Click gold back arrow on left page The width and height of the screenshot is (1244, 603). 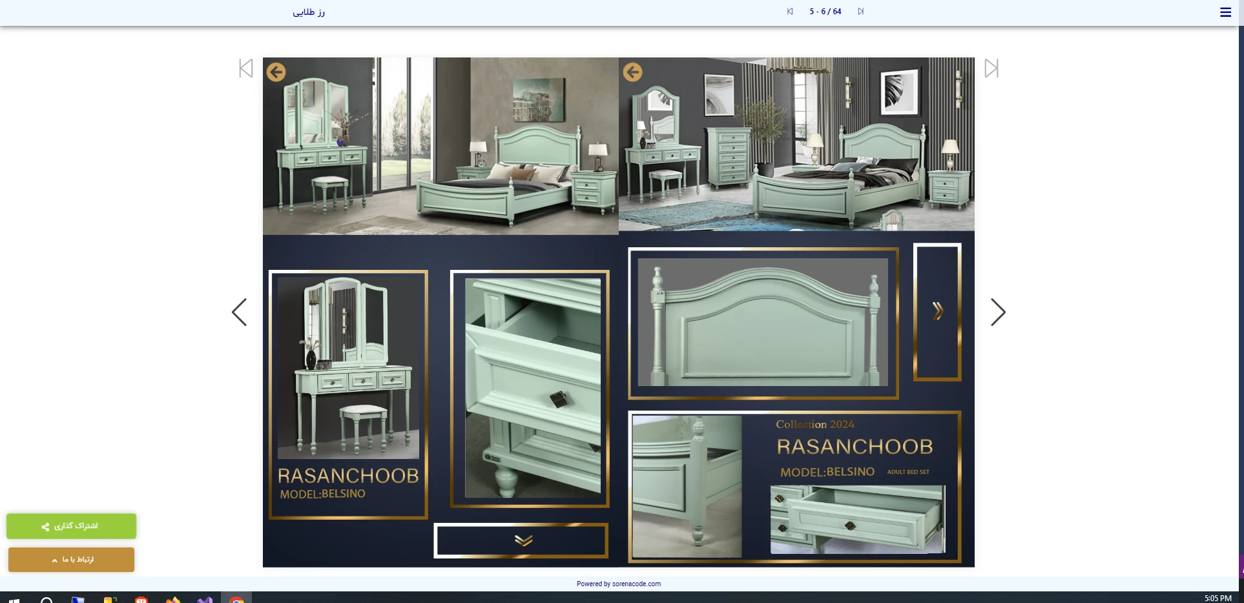tap(276, 72)
